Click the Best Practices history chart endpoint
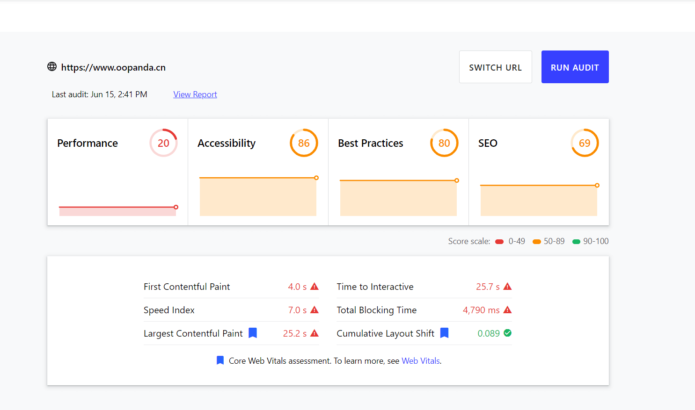 pyautogui.click(x=457, y=180)
